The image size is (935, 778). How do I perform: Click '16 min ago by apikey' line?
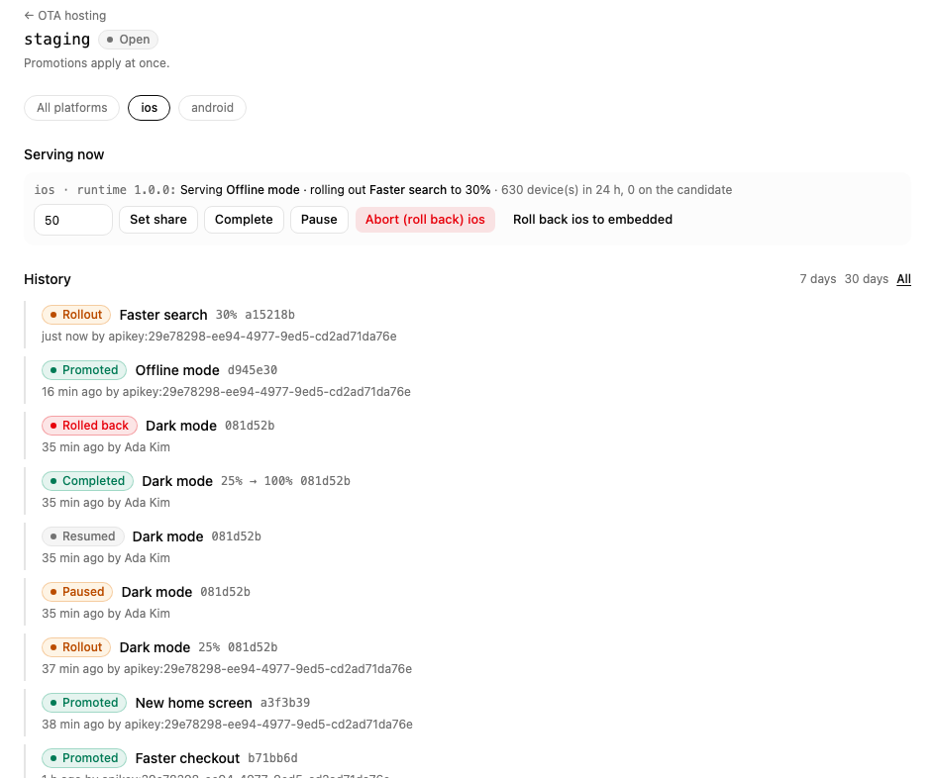[226, 391]
